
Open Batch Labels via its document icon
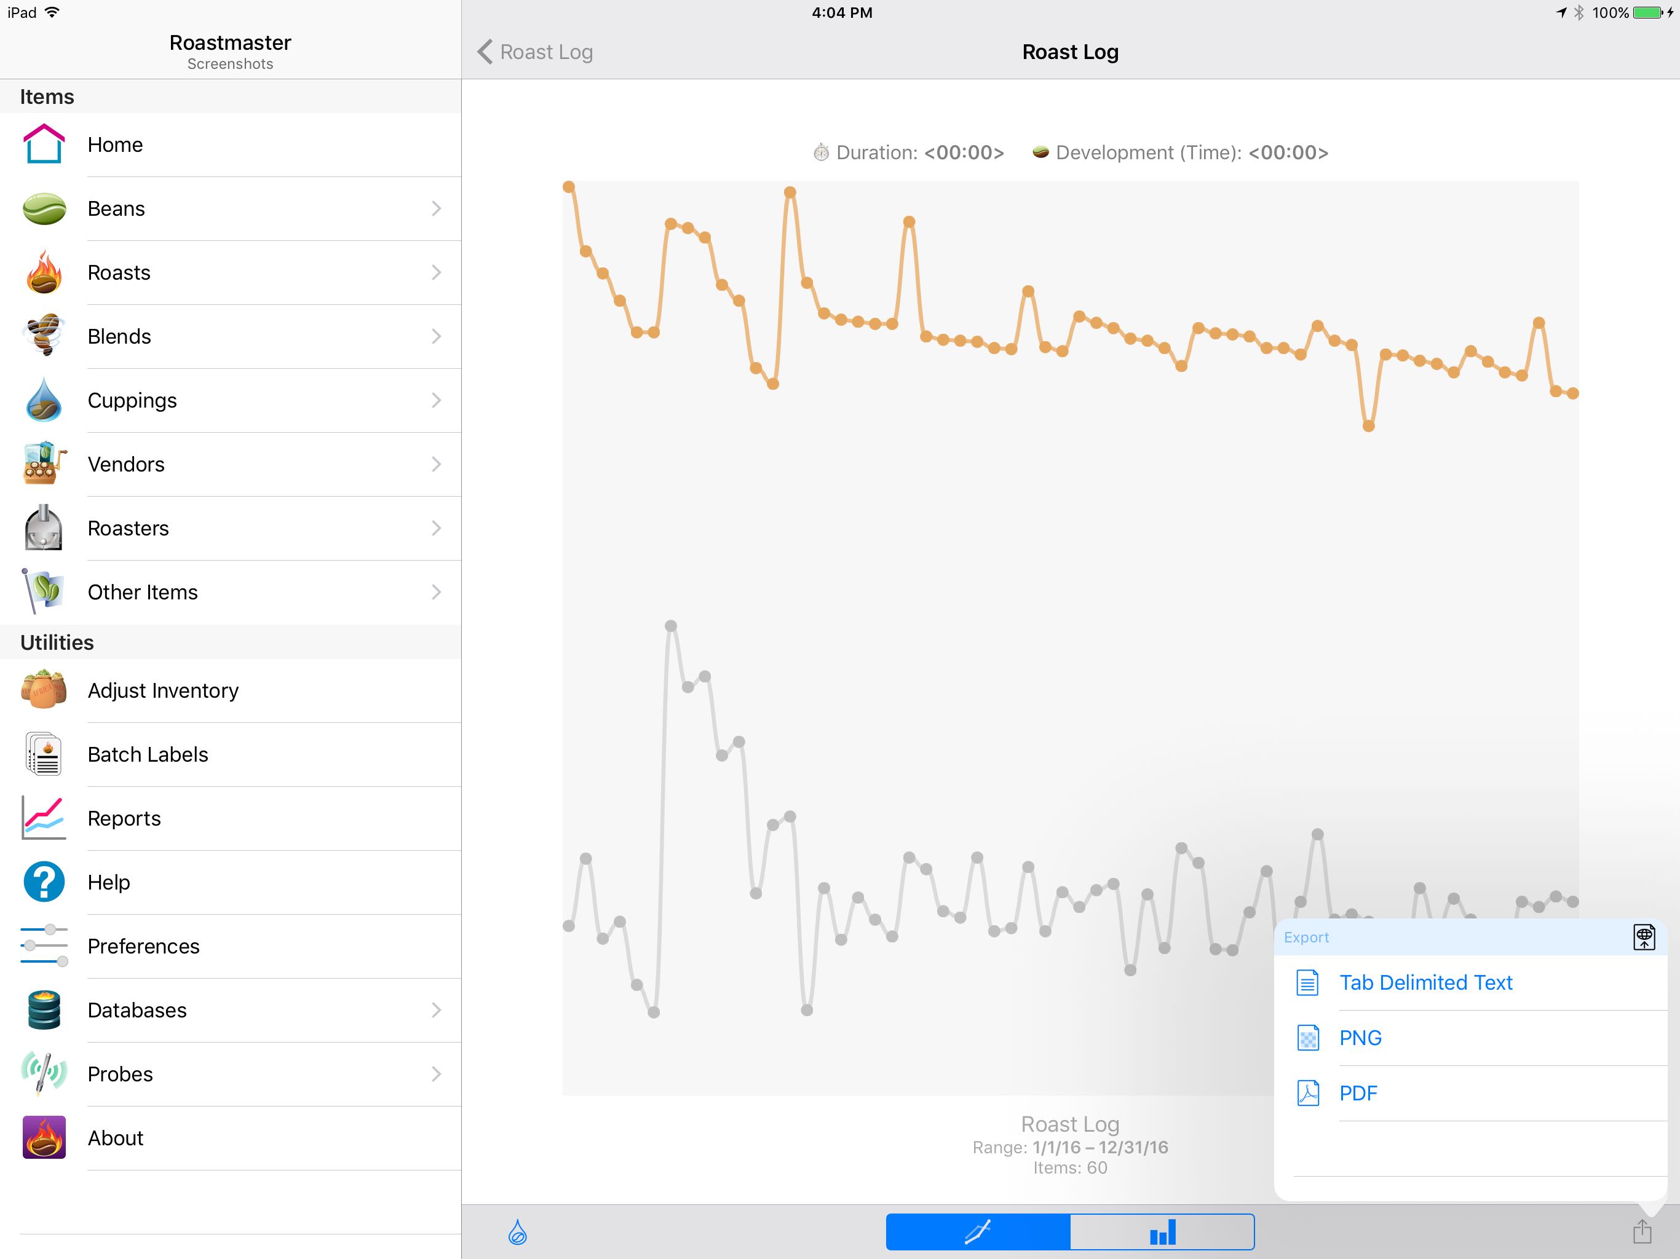point(43,754)
